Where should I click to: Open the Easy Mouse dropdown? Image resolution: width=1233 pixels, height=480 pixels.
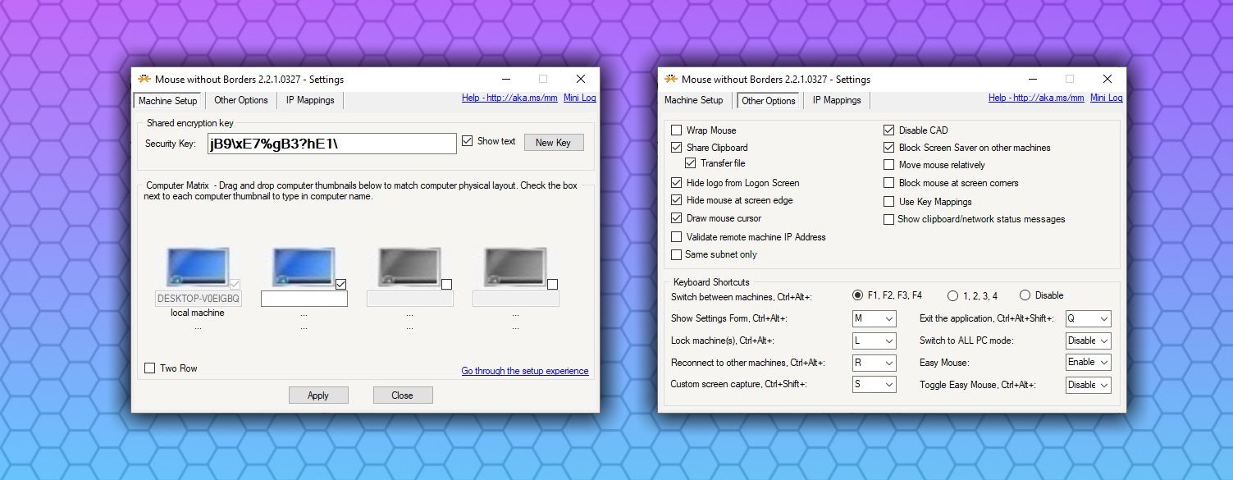[1089, 363]
